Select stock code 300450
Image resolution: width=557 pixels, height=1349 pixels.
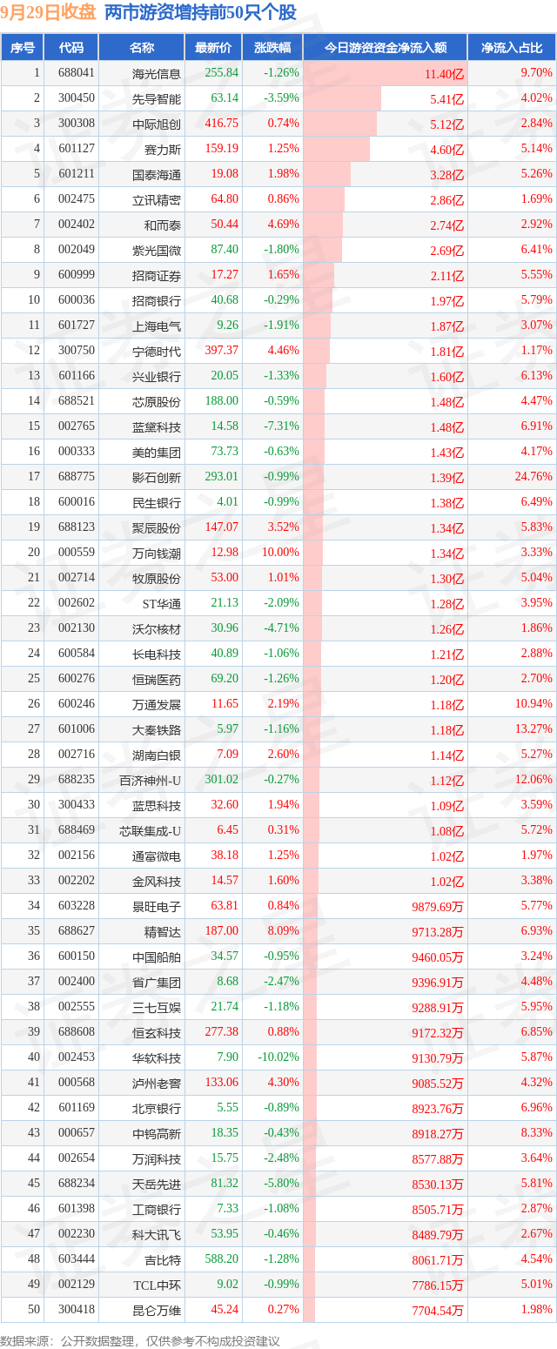pyautogui.click(x=77, y=98)
